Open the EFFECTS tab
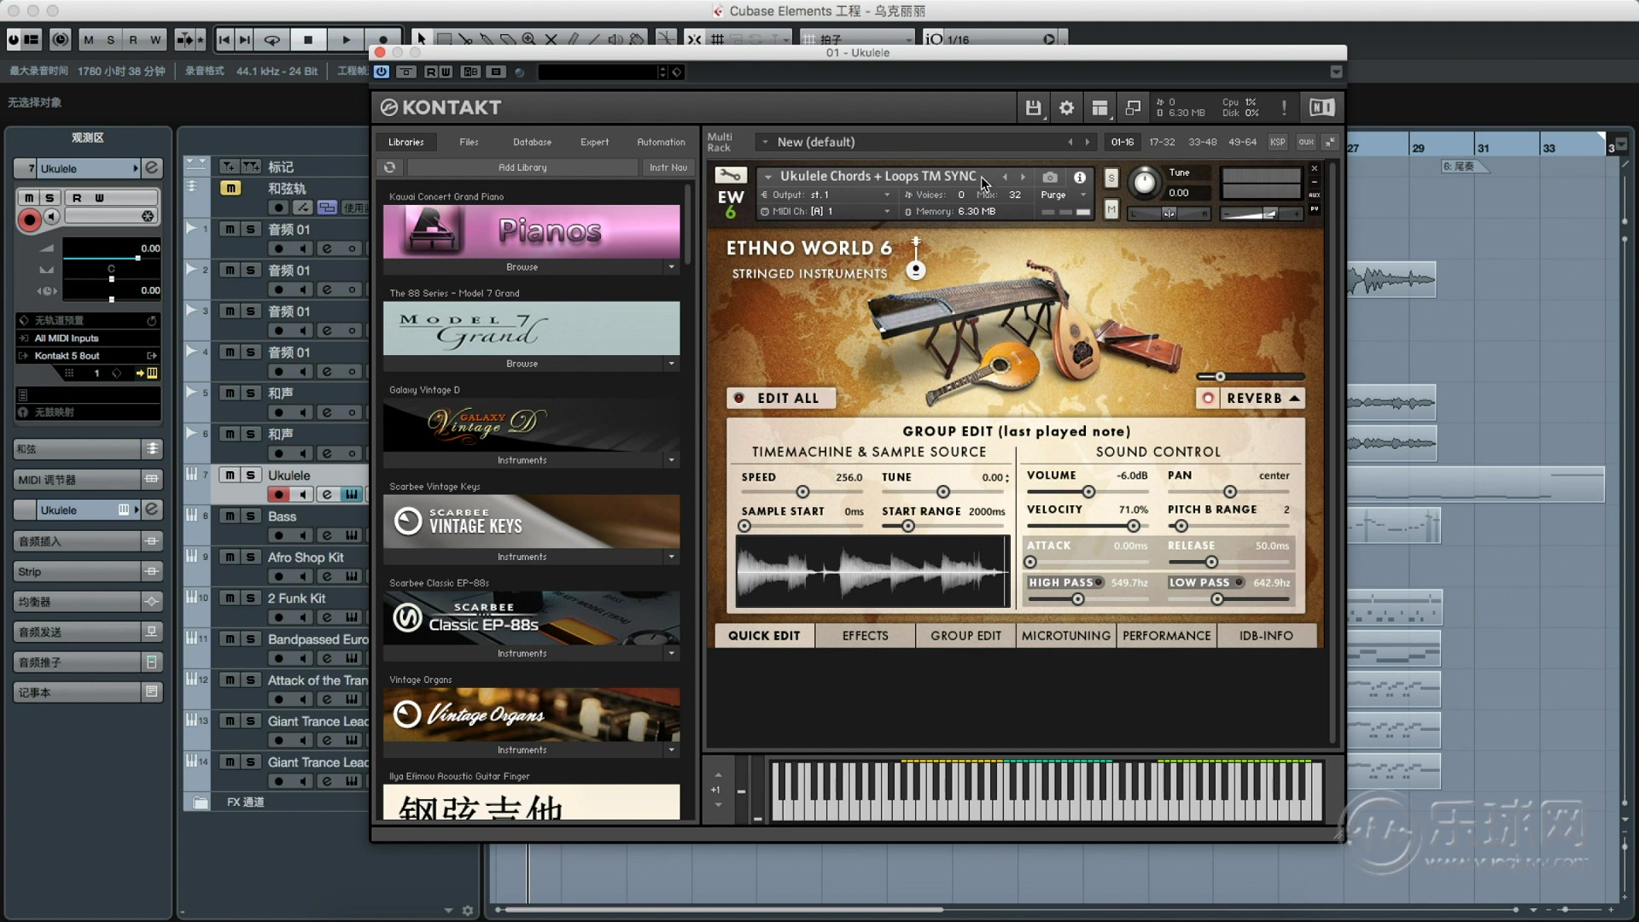The height and width of the screenshot is (922, 1639). coord(865,635)
